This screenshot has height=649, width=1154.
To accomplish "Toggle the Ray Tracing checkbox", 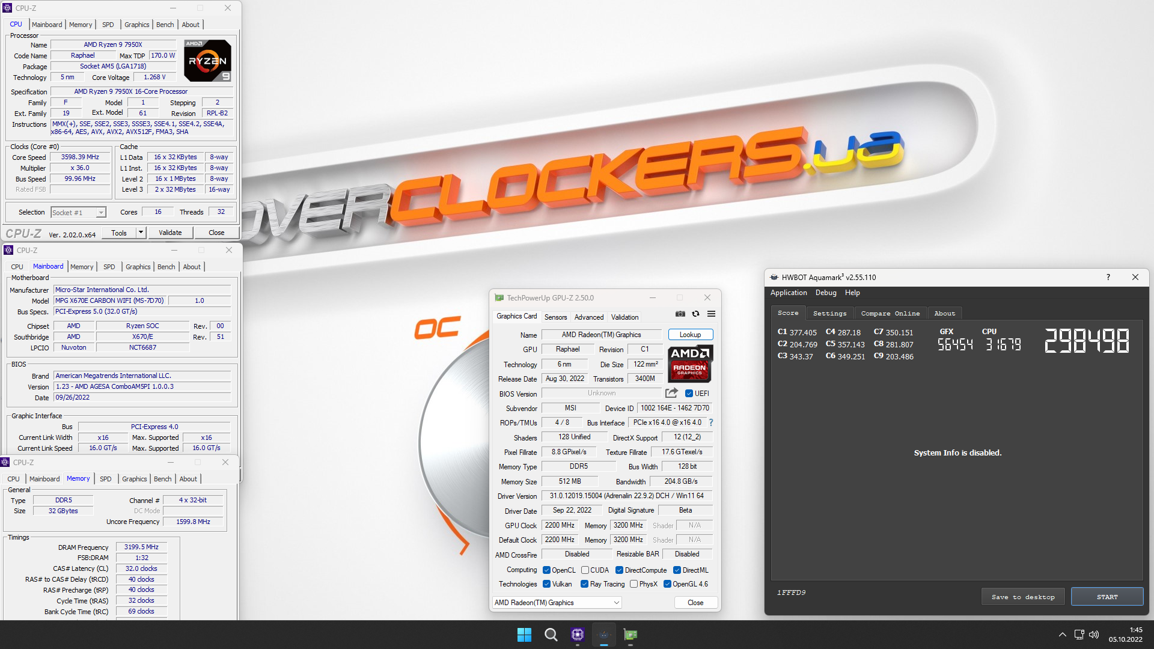I will (584, 584).
